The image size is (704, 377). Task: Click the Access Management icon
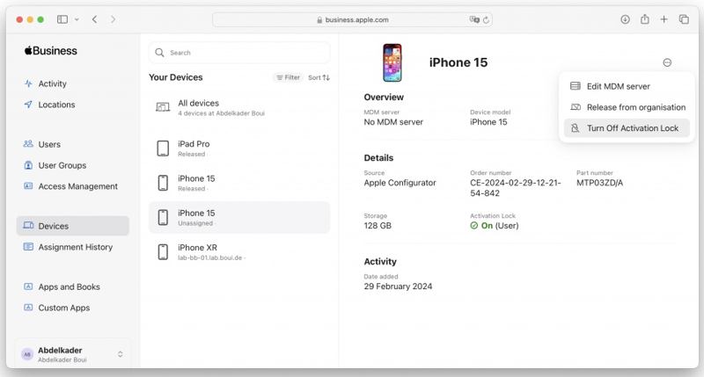point(28,185)
